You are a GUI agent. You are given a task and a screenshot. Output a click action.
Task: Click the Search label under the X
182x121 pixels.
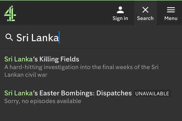click(x=145, y=18)
